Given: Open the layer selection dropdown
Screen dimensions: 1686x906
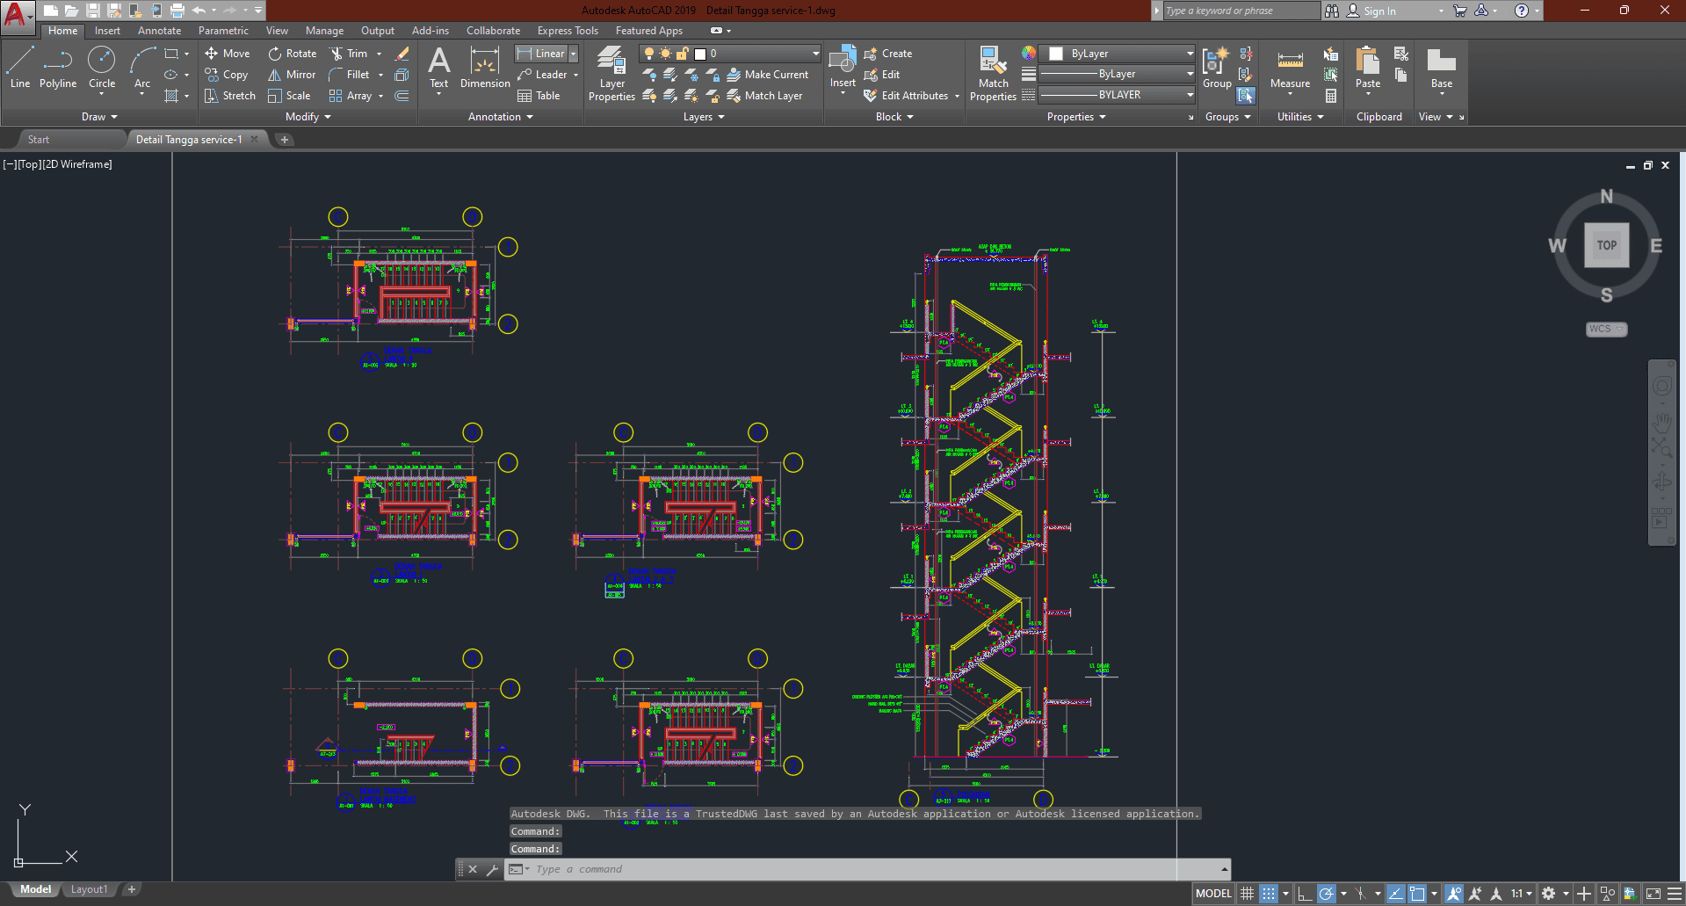Looking at the screenshot, I should tap(813, 53).
